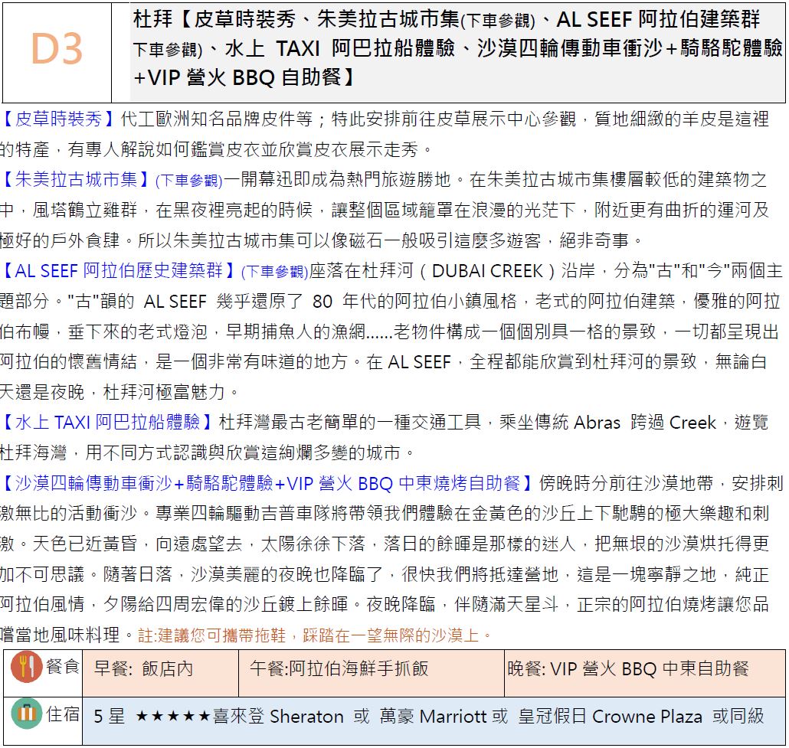Click the five-star rating symbols

coord(173,717)
